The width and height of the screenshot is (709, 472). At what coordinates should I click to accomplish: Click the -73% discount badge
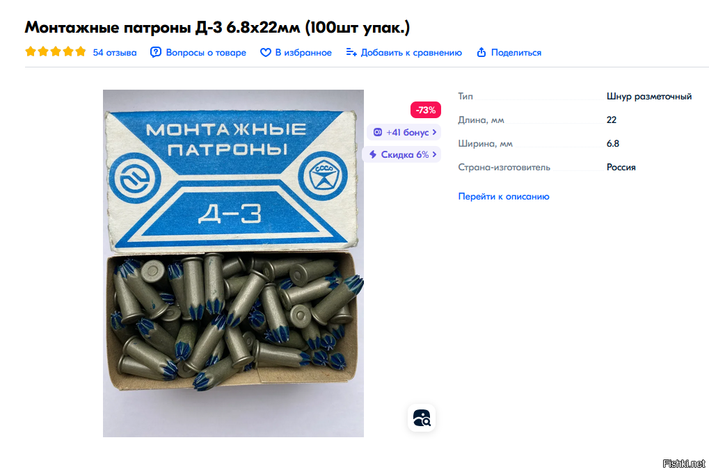point(426,110)
